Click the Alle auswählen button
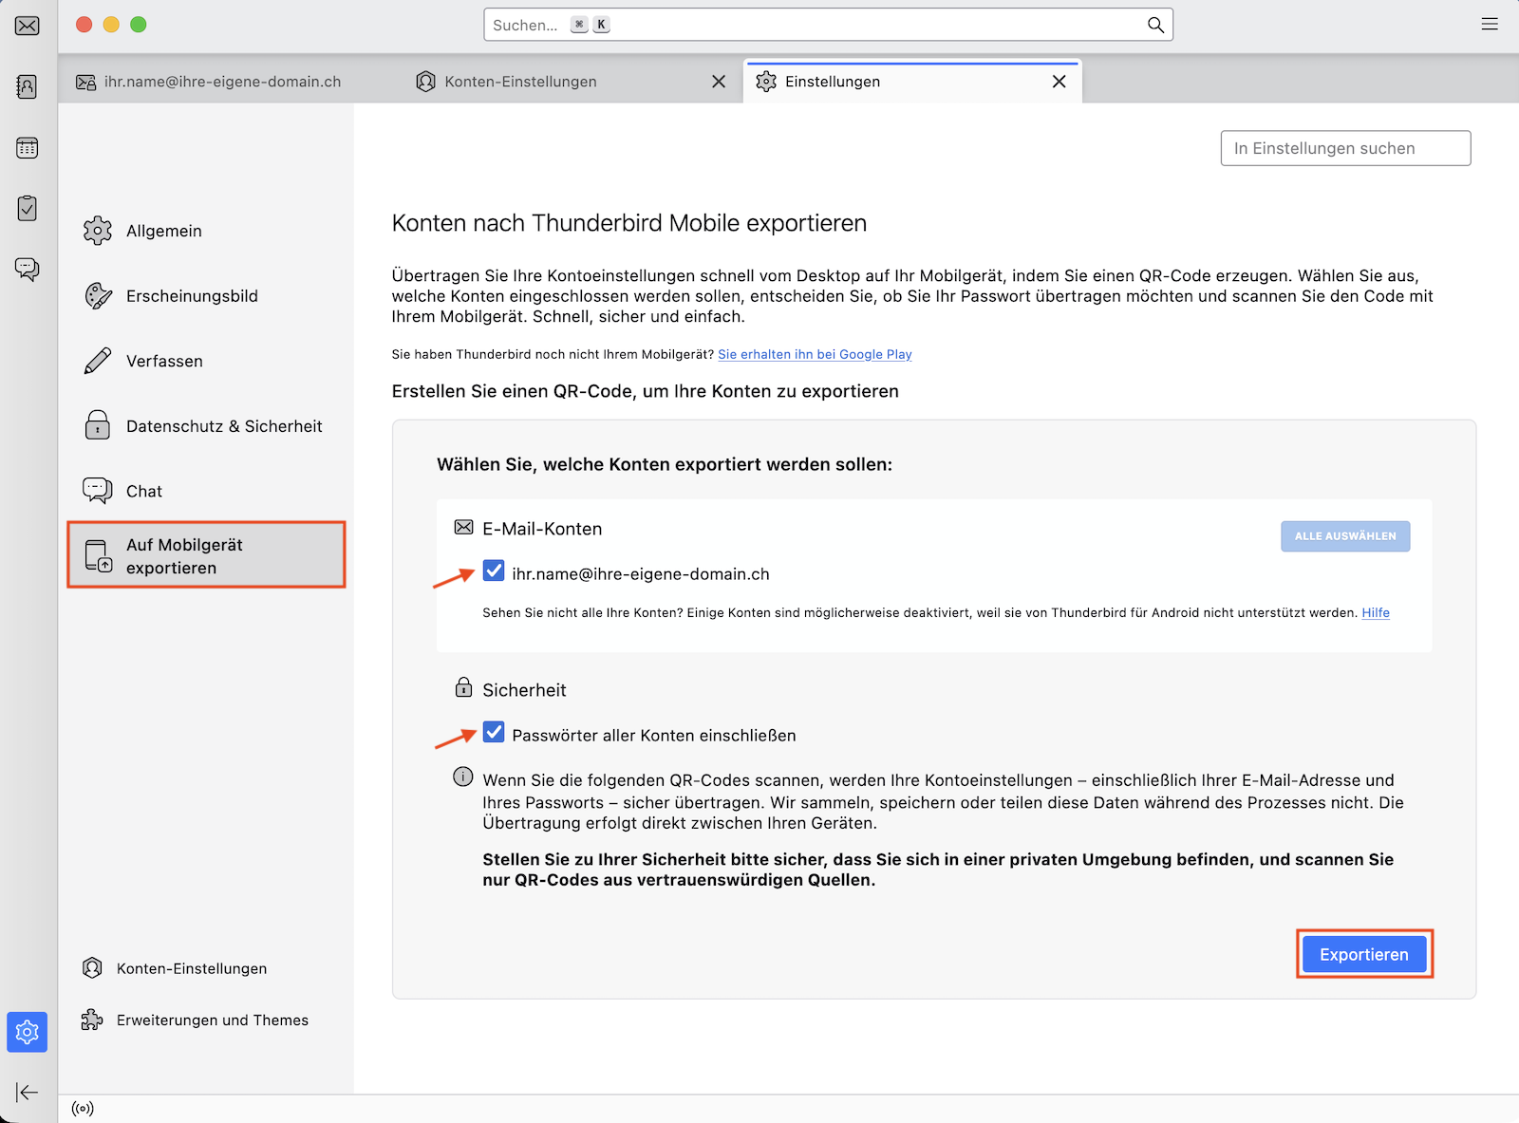Viewport: 1519px width, 1123px height. pyautogui.click(x=1345, y=536)
